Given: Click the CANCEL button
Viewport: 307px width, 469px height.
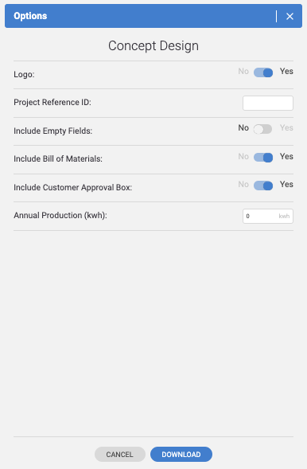Looking at the screenshot, I should 120,455.
